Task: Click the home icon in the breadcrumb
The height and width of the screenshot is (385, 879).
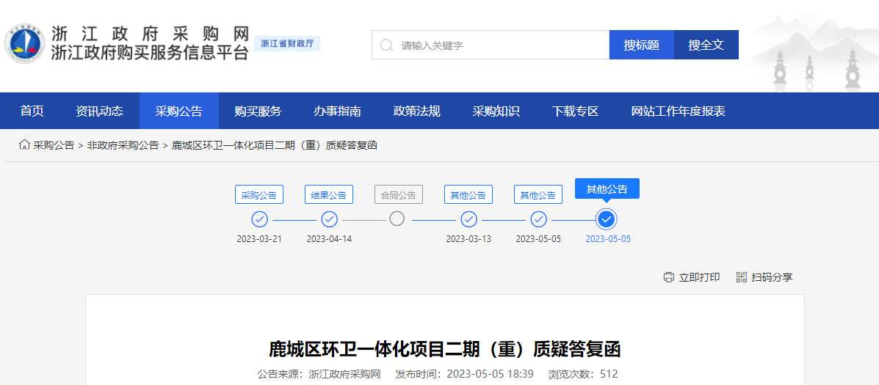Action: tap(24, 145)
